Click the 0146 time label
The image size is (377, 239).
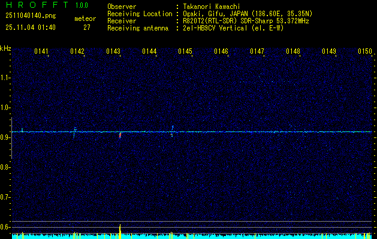221,51
